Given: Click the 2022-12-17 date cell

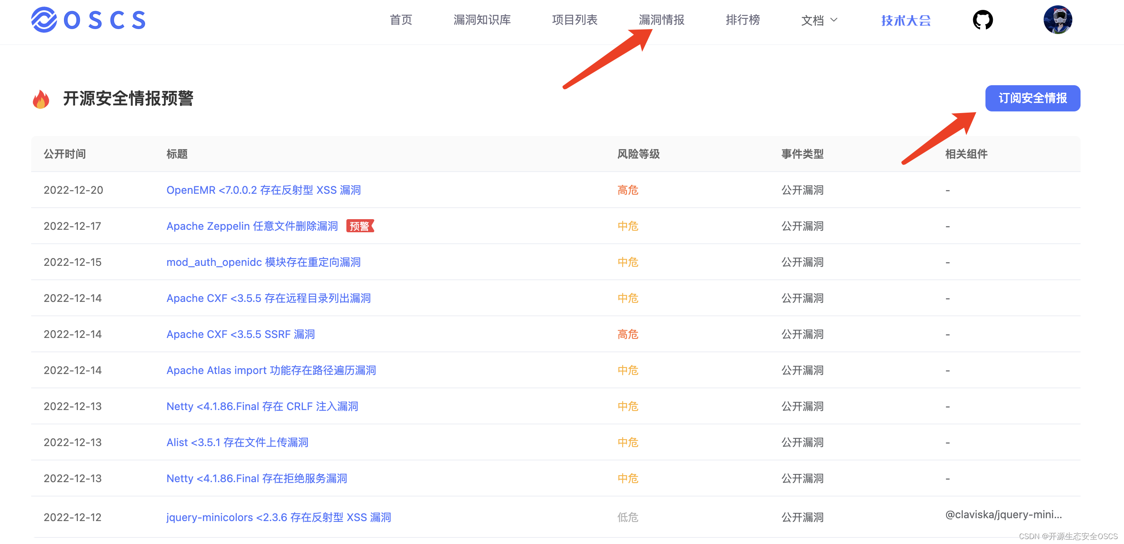Looking at the screenshot, I should click(73, 226).
